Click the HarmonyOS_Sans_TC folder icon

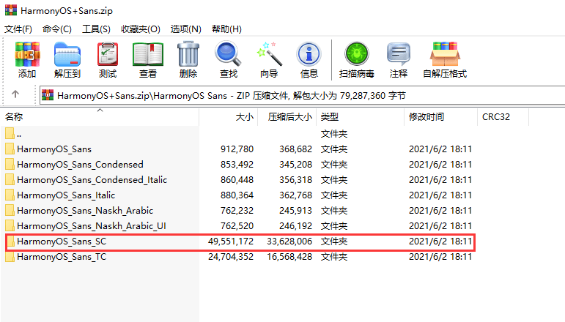click(10, 257)
